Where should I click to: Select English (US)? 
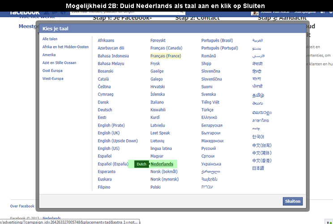click(x=109, y=149)
